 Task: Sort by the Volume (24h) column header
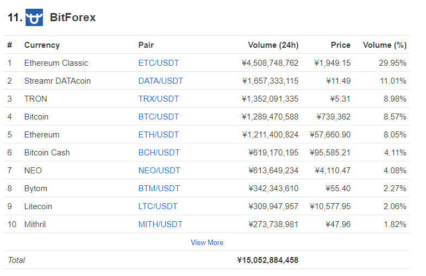[x=273, y=45]
